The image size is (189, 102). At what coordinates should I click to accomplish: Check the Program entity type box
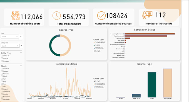click(2, 61)
